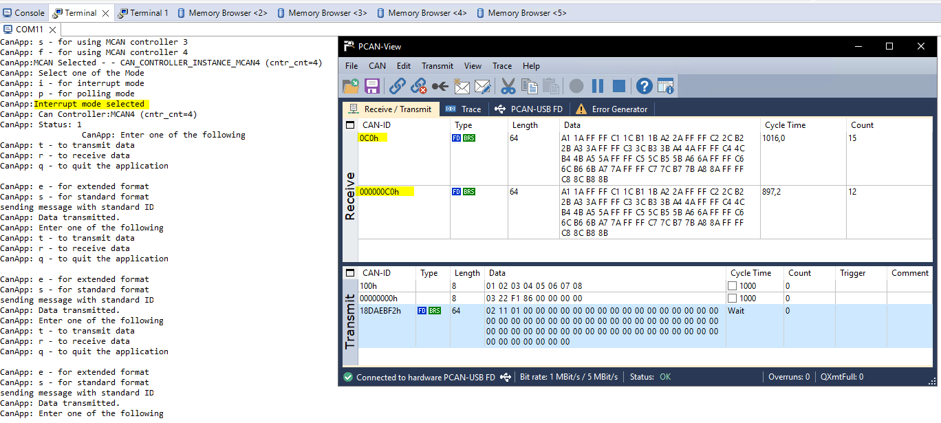Open the Help menu
Viewport: 941px width, 423px height.
coord(531,66)
